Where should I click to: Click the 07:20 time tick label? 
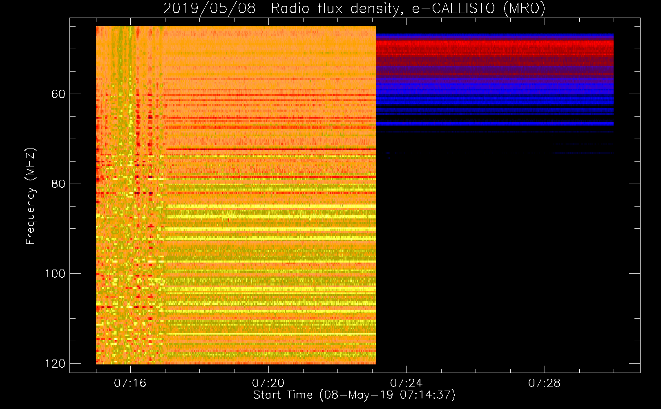coord(268,383)
